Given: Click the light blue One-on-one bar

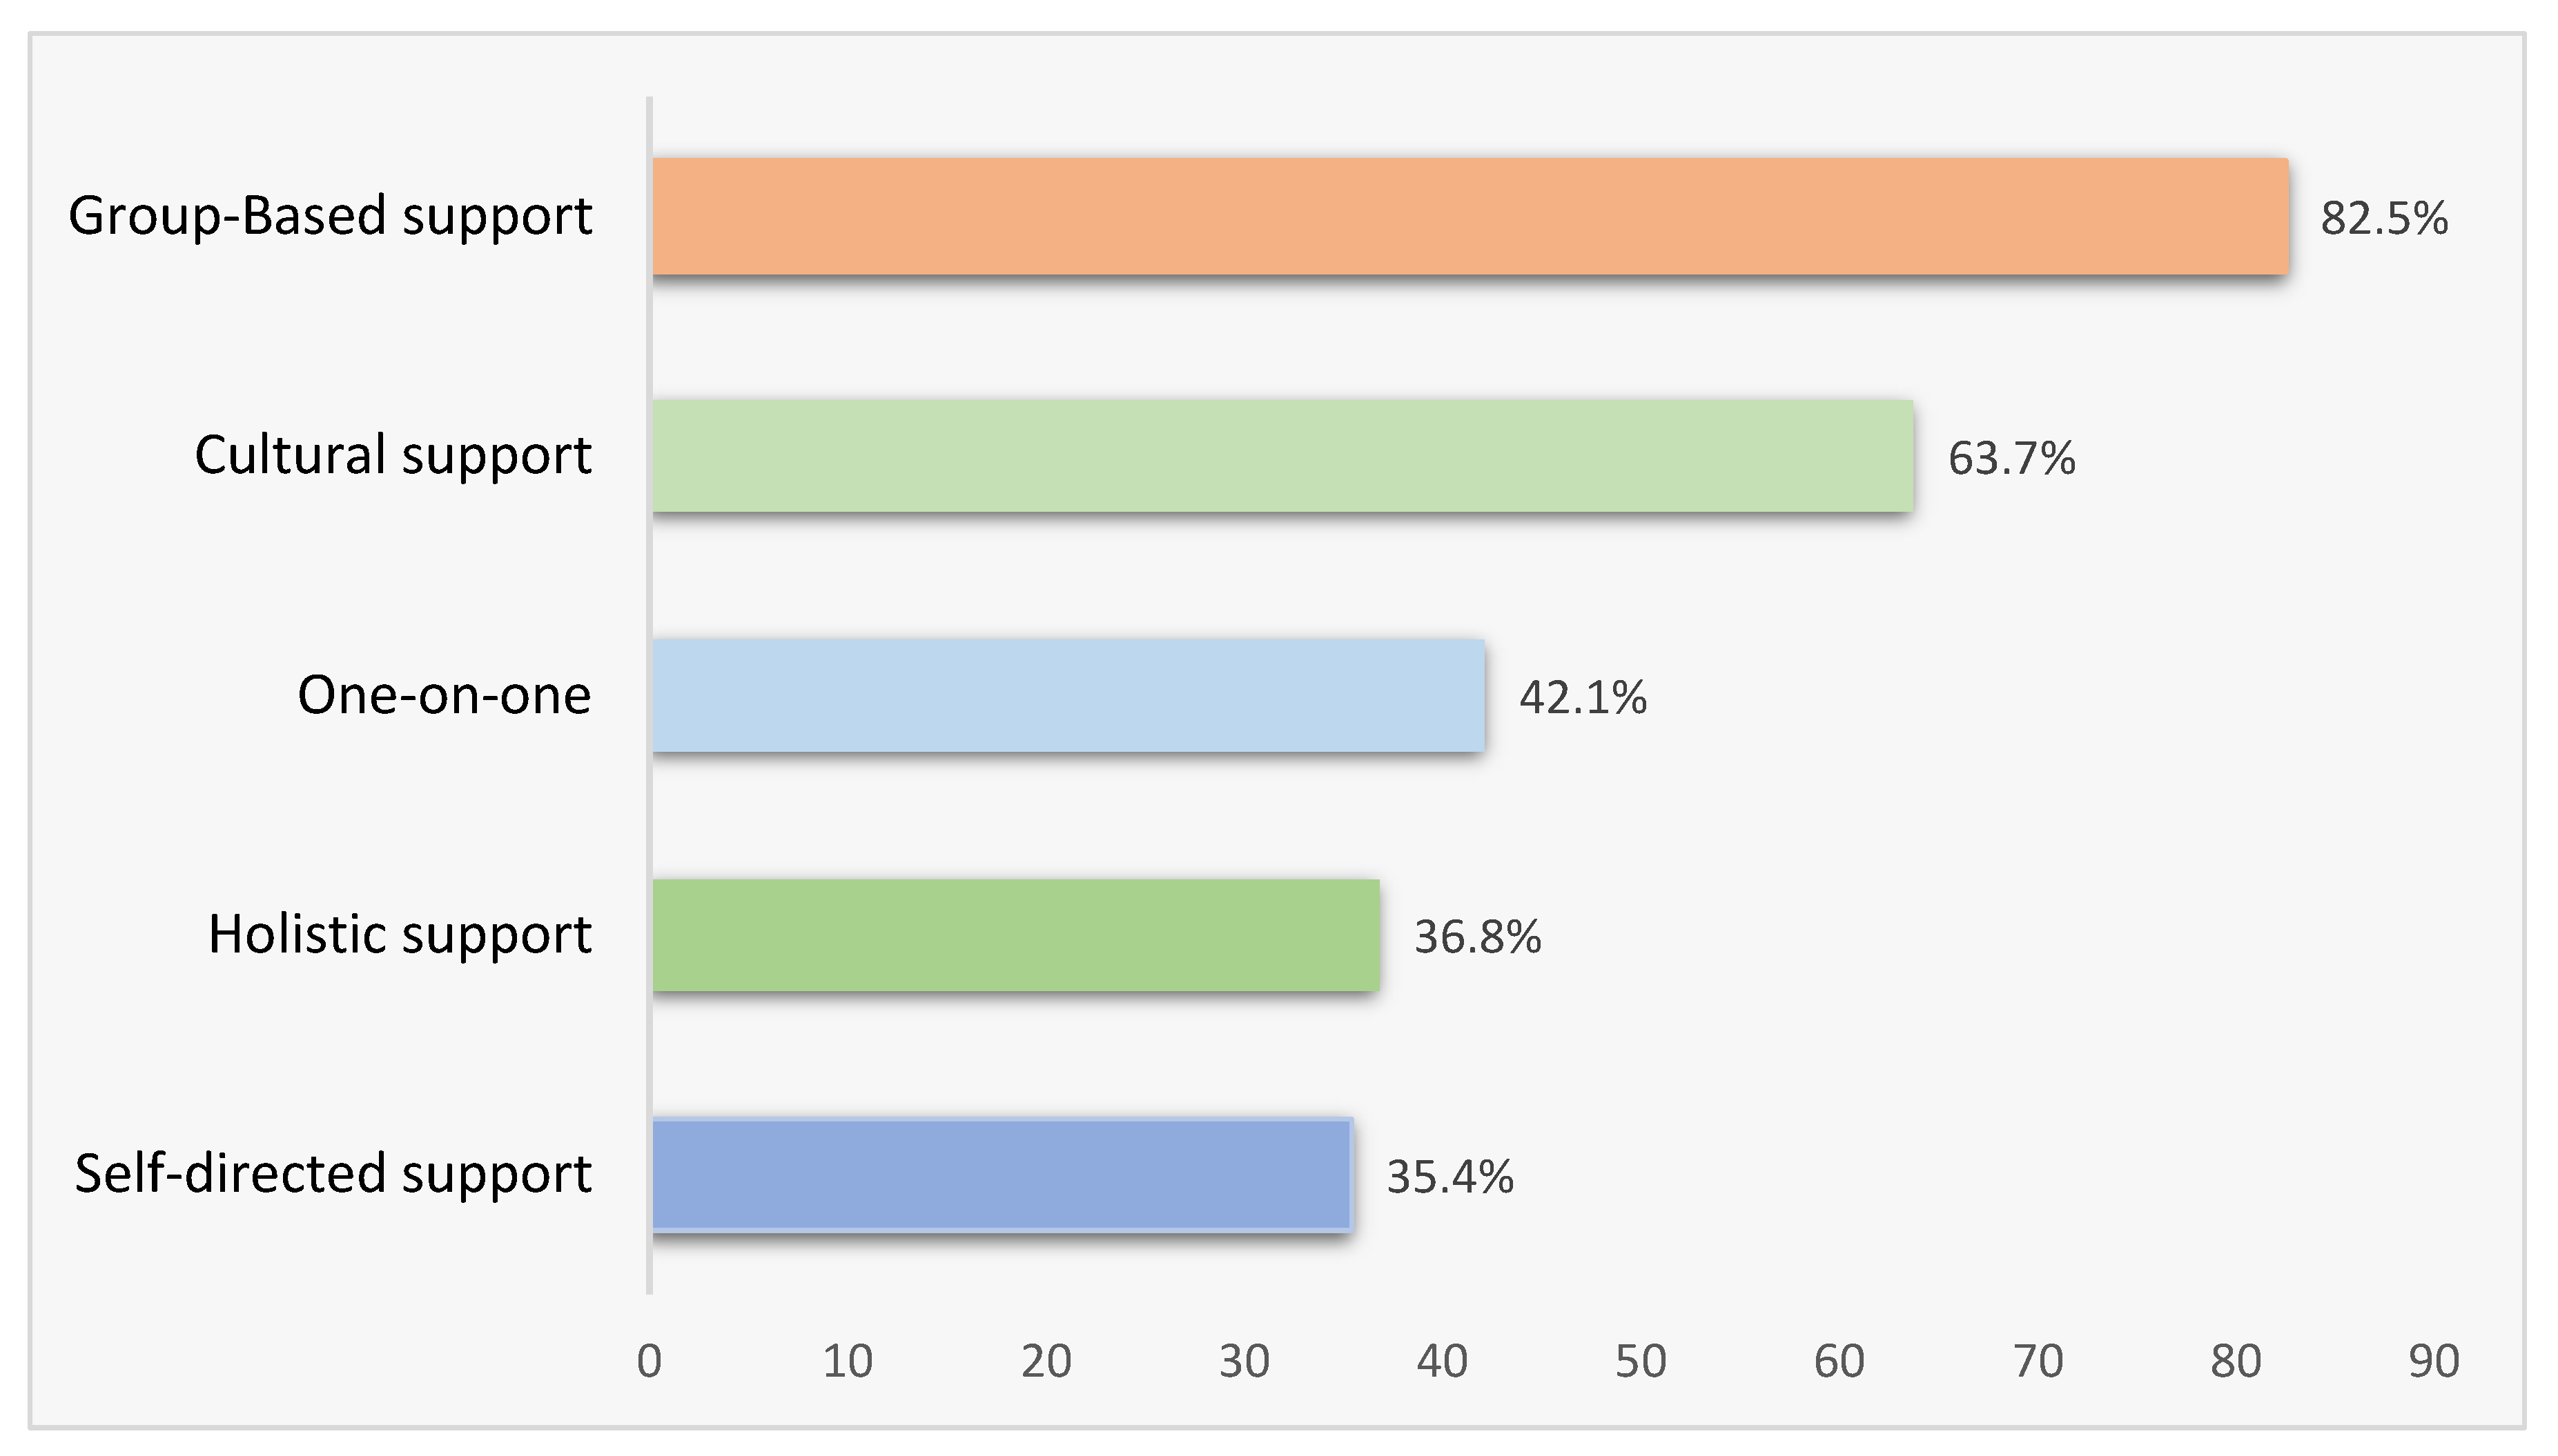Looking at the screenshot, I should [1068, 696].
